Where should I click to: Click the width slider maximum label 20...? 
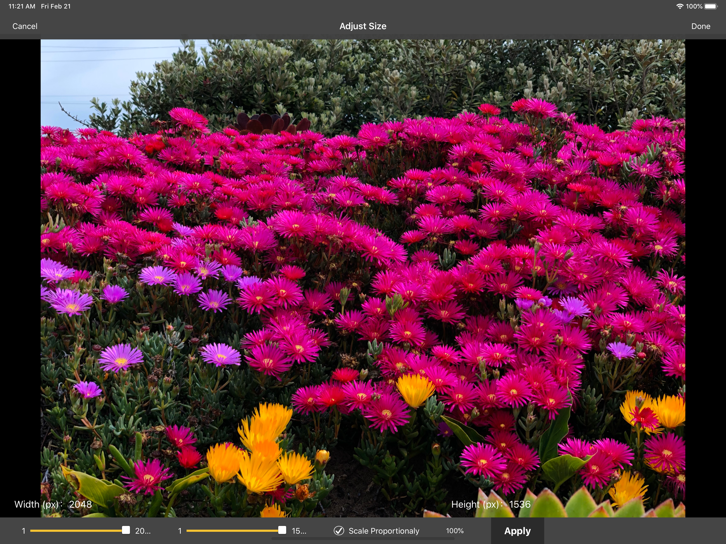click(143, 530)
